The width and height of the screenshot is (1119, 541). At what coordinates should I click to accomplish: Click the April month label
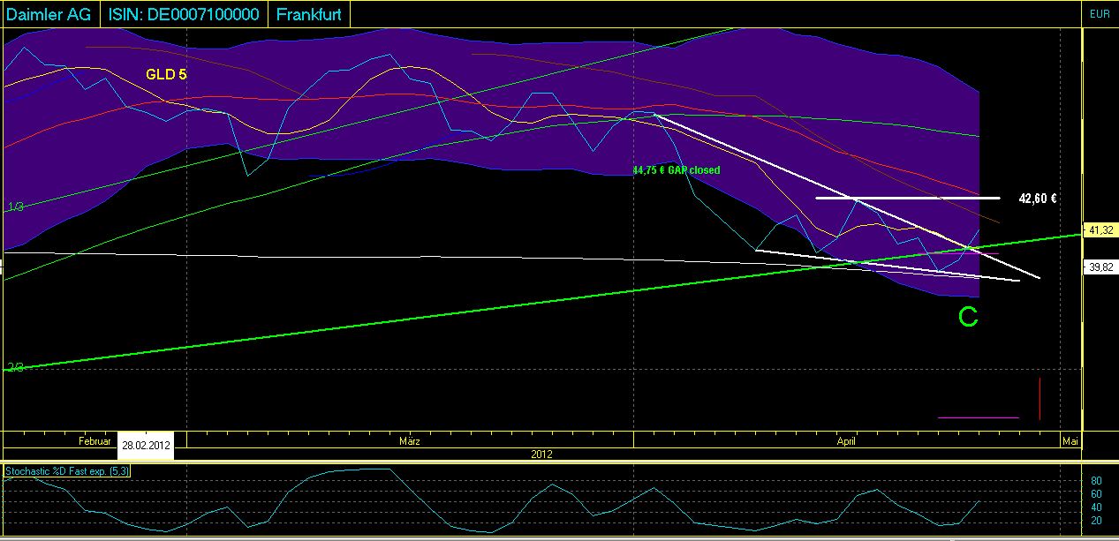tap(846, 440)
